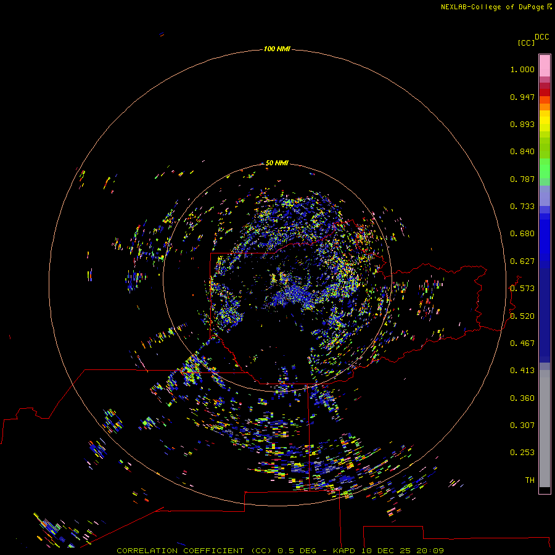This screenshot has height=555, width=555.
Task: Click the 0.520 legend value
Action: pyautogui.click(x=522, y=316)
